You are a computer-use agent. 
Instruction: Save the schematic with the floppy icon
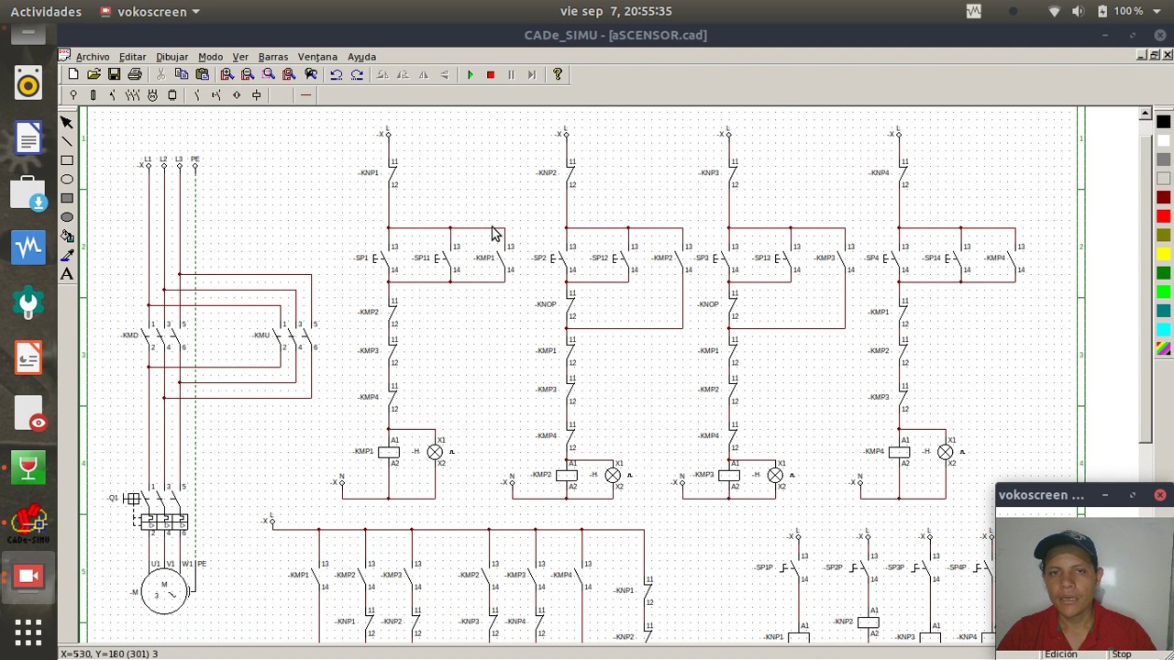[114, 74]
